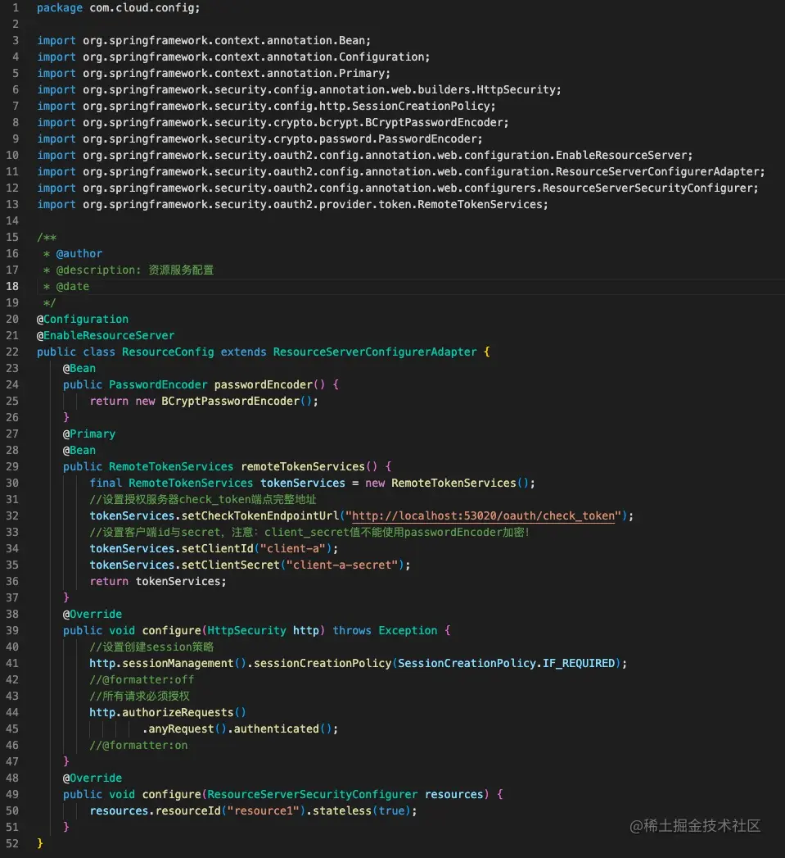Screen dimensions: 785x858
Task: Click sessionManagement on line 41
Action: pos(178,664)
